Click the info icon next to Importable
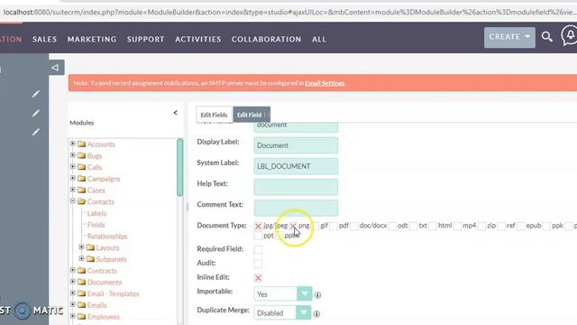The height and width of the screenshot is (325, 577). point(317,295)
